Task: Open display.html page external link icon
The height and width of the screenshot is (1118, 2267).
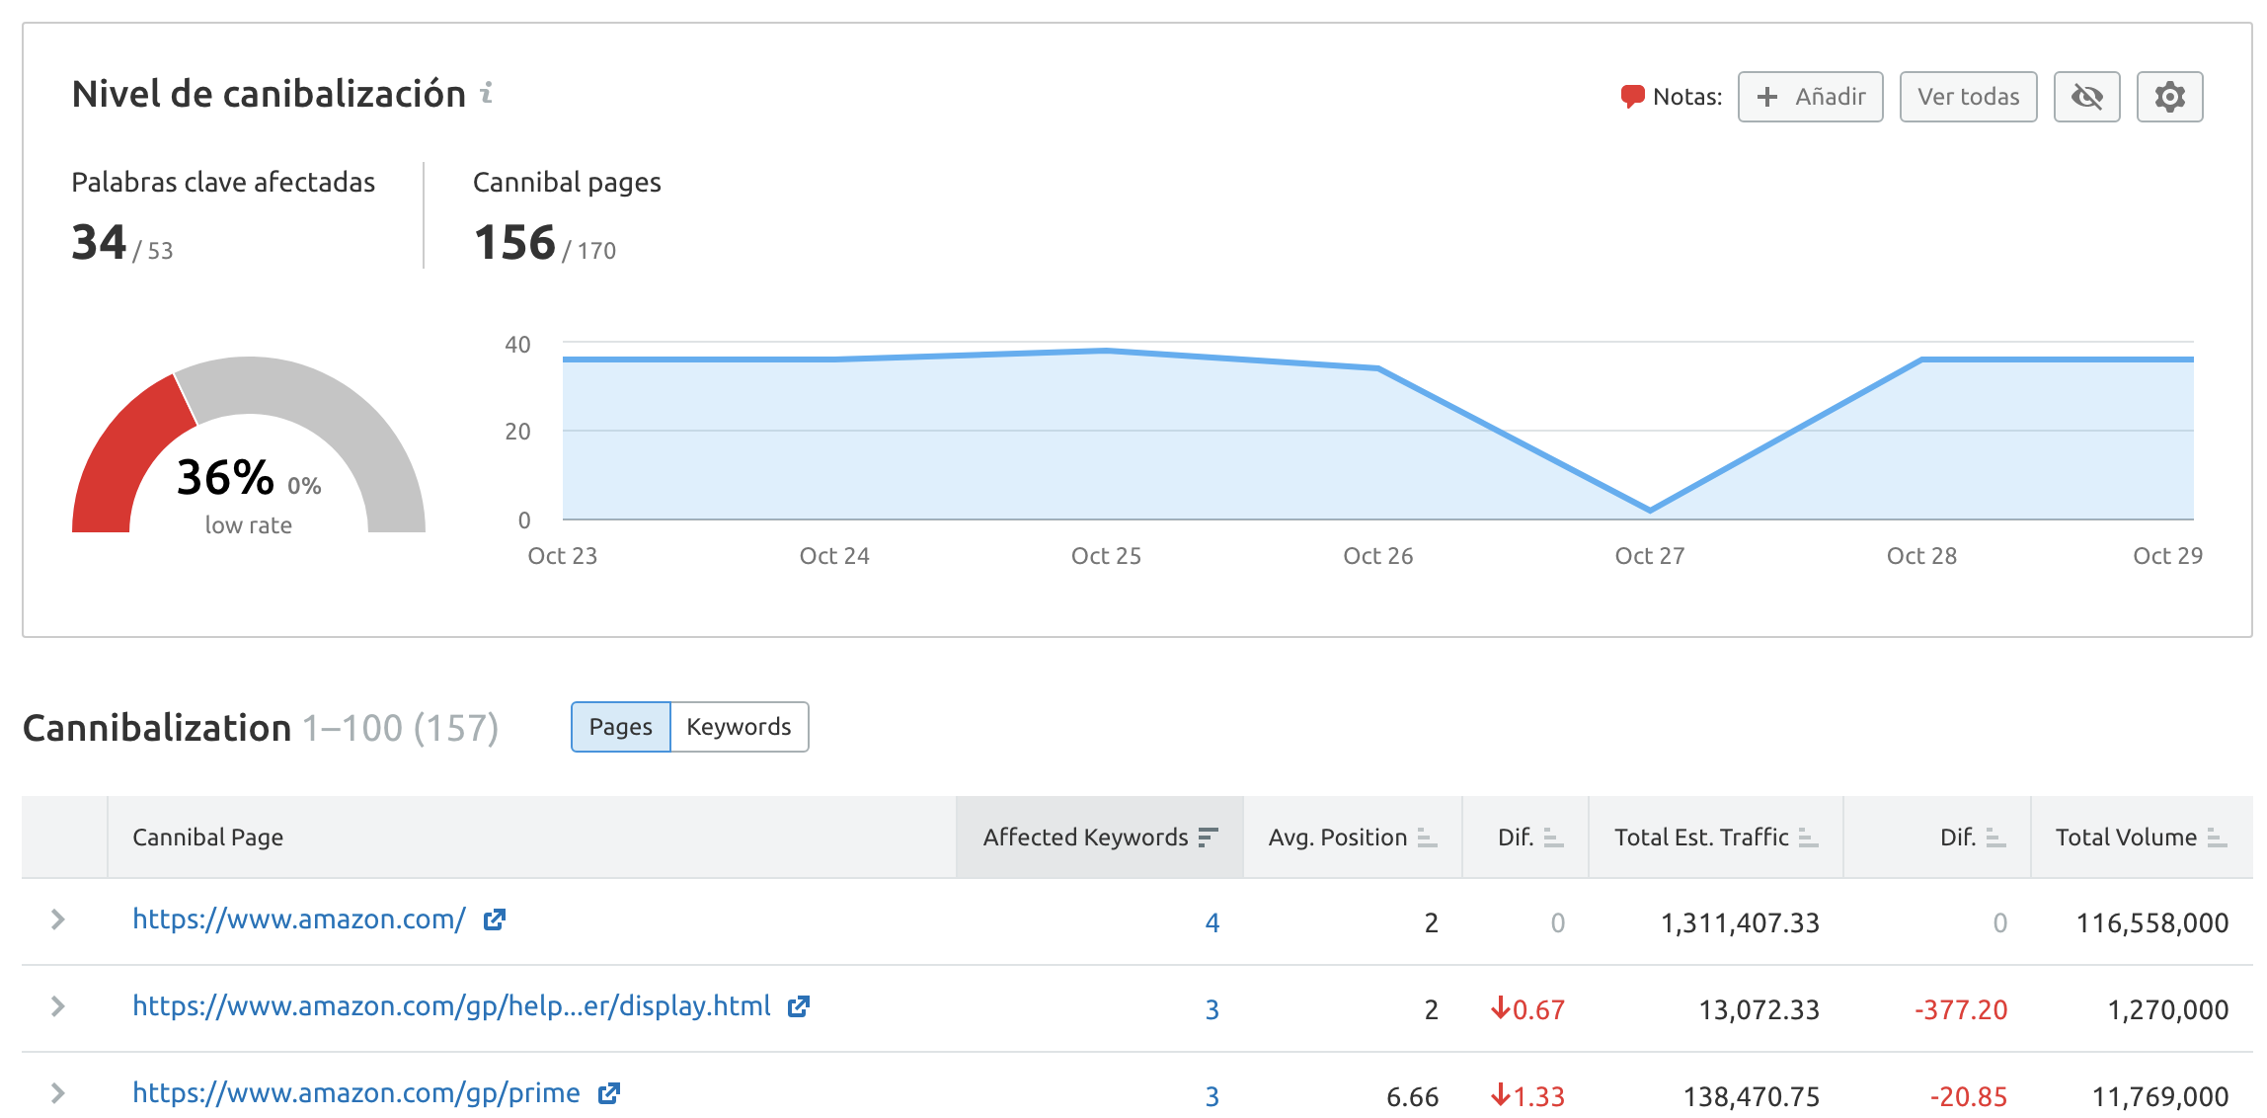Action: 799,1006
